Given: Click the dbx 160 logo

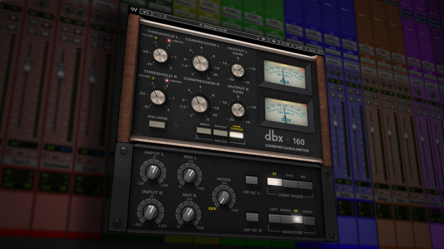Looking at the screenshot, I should coord(285,139).
